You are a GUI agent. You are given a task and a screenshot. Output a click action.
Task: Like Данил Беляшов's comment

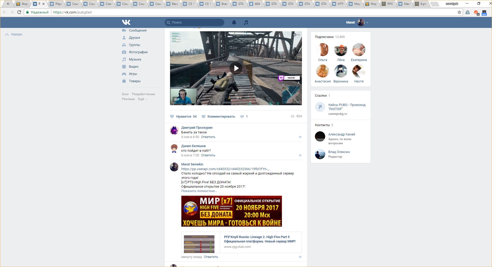click(x=300, y=156)
